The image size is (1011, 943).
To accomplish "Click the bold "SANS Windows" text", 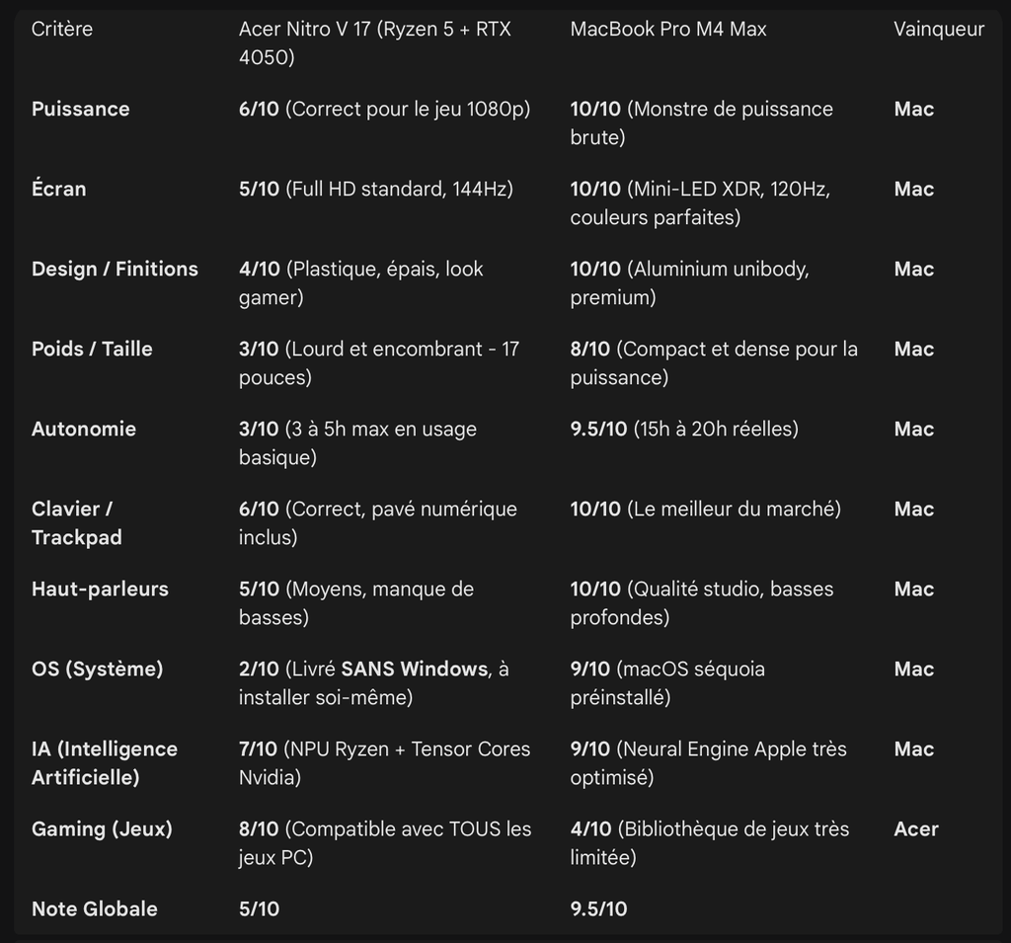I will coord(415,669).
